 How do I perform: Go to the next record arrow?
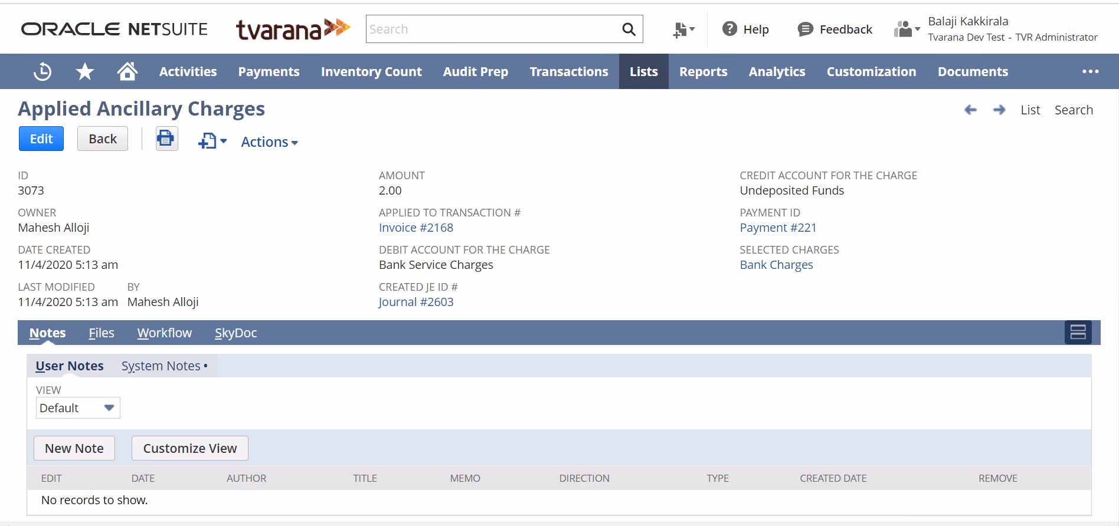pyautogui.click(x=999, y=110)
